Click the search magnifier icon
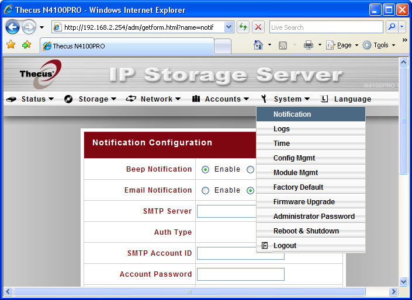This screenshot has width=412, height=300. coord(392,27)
